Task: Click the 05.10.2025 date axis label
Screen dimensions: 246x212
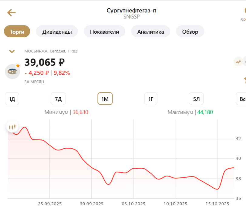Action: [133, 204]
